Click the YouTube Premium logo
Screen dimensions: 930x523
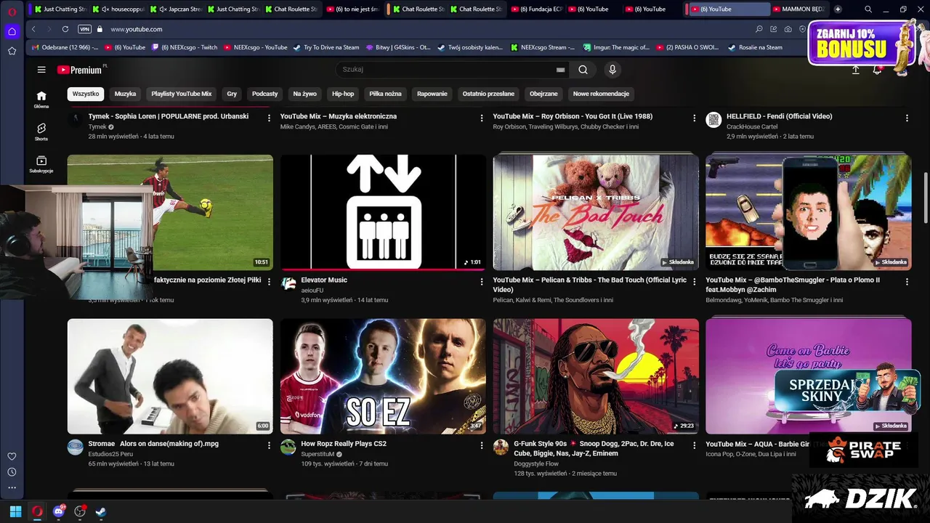[x=79, y=70]
